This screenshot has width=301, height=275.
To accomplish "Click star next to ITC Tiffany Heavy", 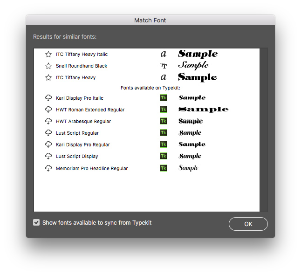I will pos(48,77).
